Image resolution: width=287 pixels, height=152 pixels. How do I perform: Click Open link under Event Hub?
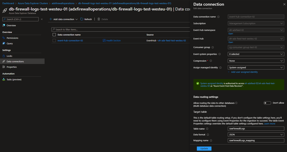pyautogui.click(x=230, y=42)
